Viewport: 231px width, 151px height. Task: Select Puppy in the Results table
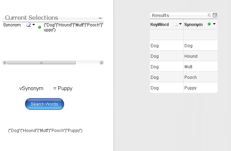190,88
